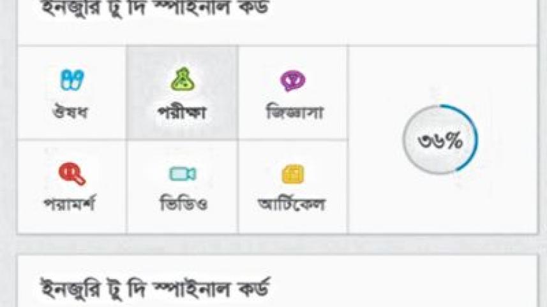Select the green flask পরীক্ষা icon
Screen dimensions: 547x307
click(183, 80)
